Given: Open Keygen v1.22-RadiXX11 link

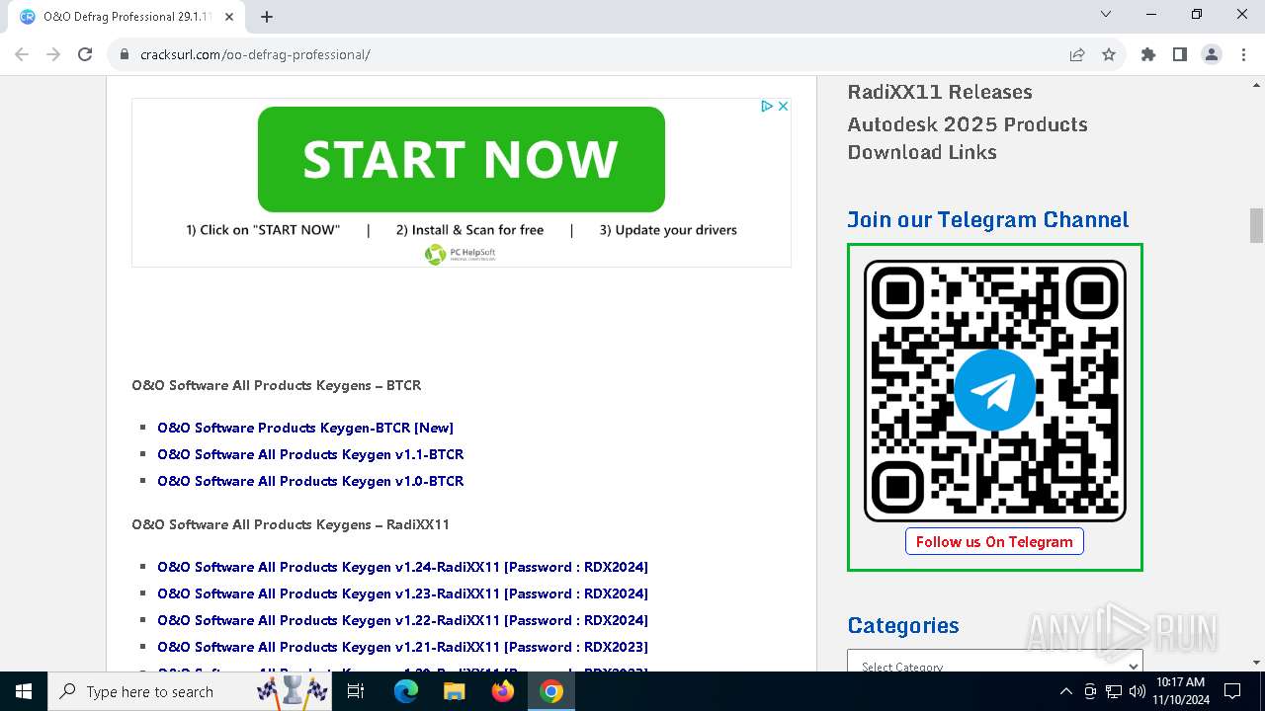Looking at the screenshot, I should pyautogui.click(x=402, y=620).
